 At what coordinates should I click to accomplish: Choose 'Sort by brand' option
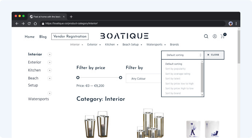click(173, 93)
